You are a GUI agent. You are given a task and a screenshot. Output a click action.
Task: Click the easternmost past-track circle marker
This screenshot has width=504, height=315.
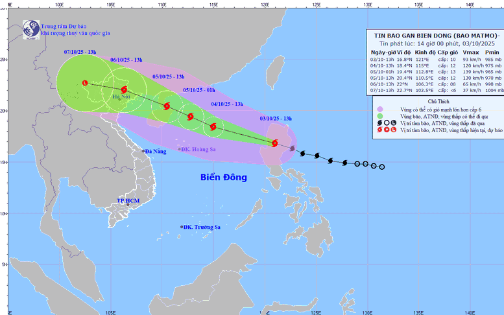[381, 167]
